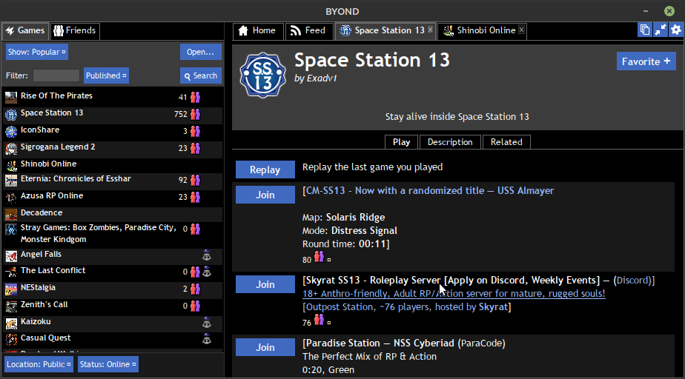685x379 pixels.
Task: Click the Angel Falls download icon
Action: [207, 255]
